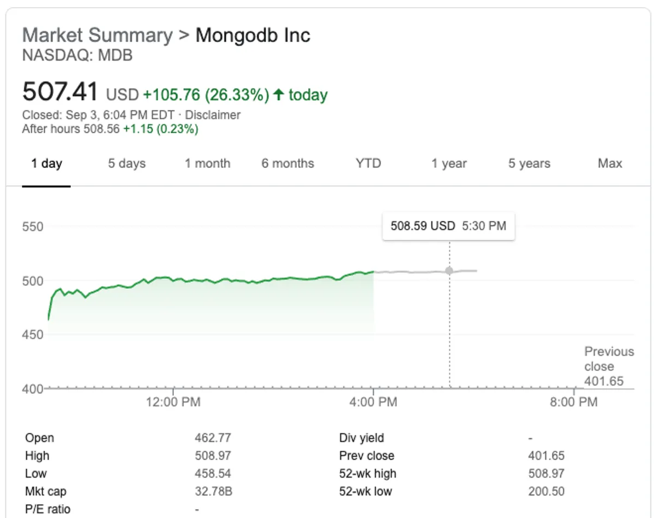
Task: Click the Mongodb Inc company title
Action: pos(253,36)
